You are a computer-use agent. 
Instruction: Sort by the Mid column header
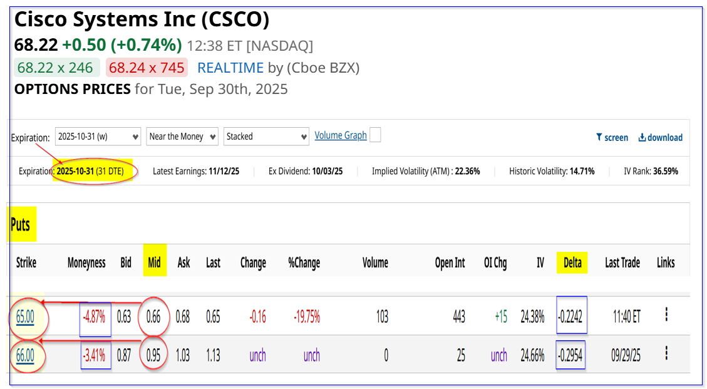(x=154, y=263)
